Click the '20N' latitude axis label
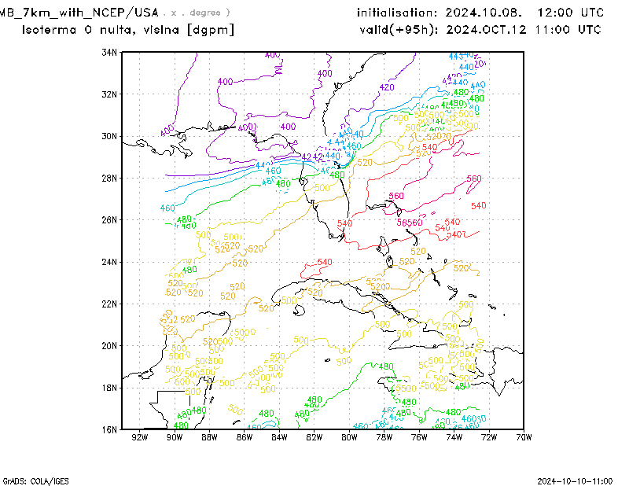Image resolution: width=629 pixels, height=486 pixels. (x=109, y=345)
